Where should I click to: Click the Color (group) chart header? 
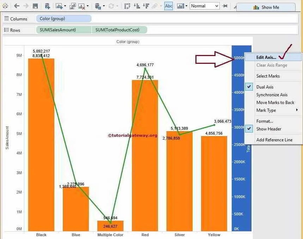coord(128,42)
